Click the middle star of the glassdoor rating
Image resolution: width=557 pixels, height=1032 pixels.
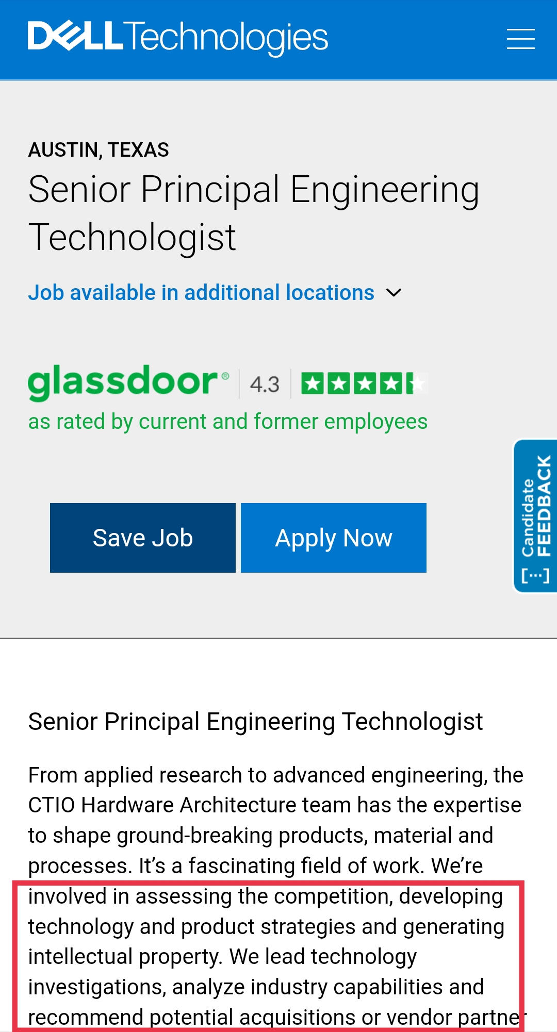(x=365, y=384)
